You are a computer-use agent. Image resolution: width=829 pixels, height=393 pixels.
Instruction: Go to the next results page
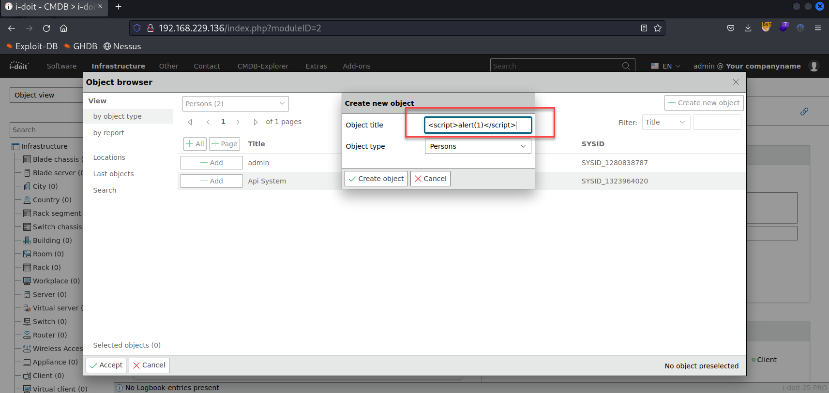tap(238, 122)
